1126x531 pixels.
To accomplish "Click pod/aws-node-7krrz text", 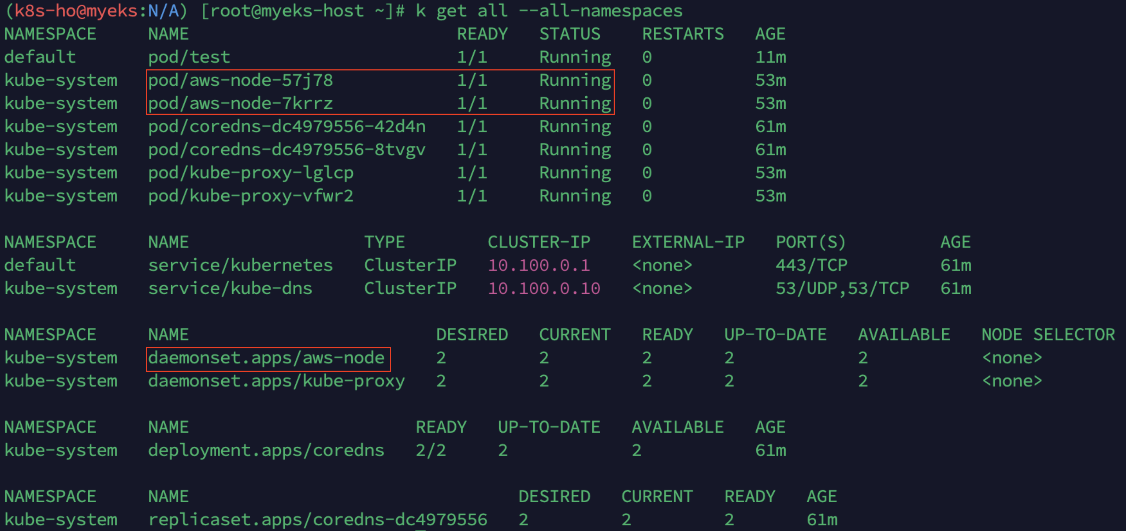I will coord(240,104).
